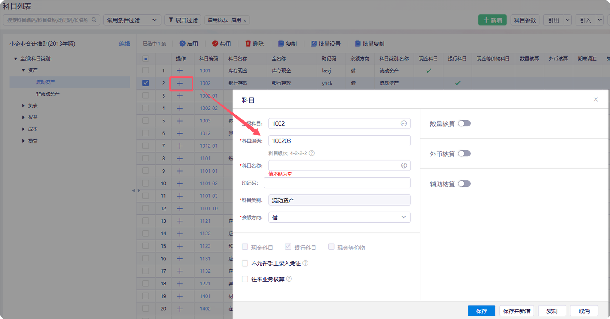The image size is (610, 319).
Task: Click the 新增 button
Action: (x=492, y=20)
